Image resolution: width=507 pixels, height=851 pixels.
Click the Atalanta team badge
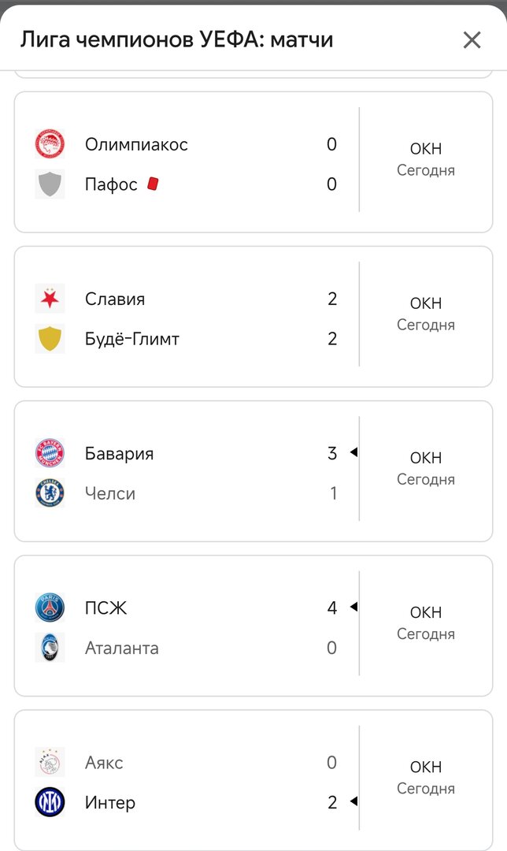(x=50, y=647)
